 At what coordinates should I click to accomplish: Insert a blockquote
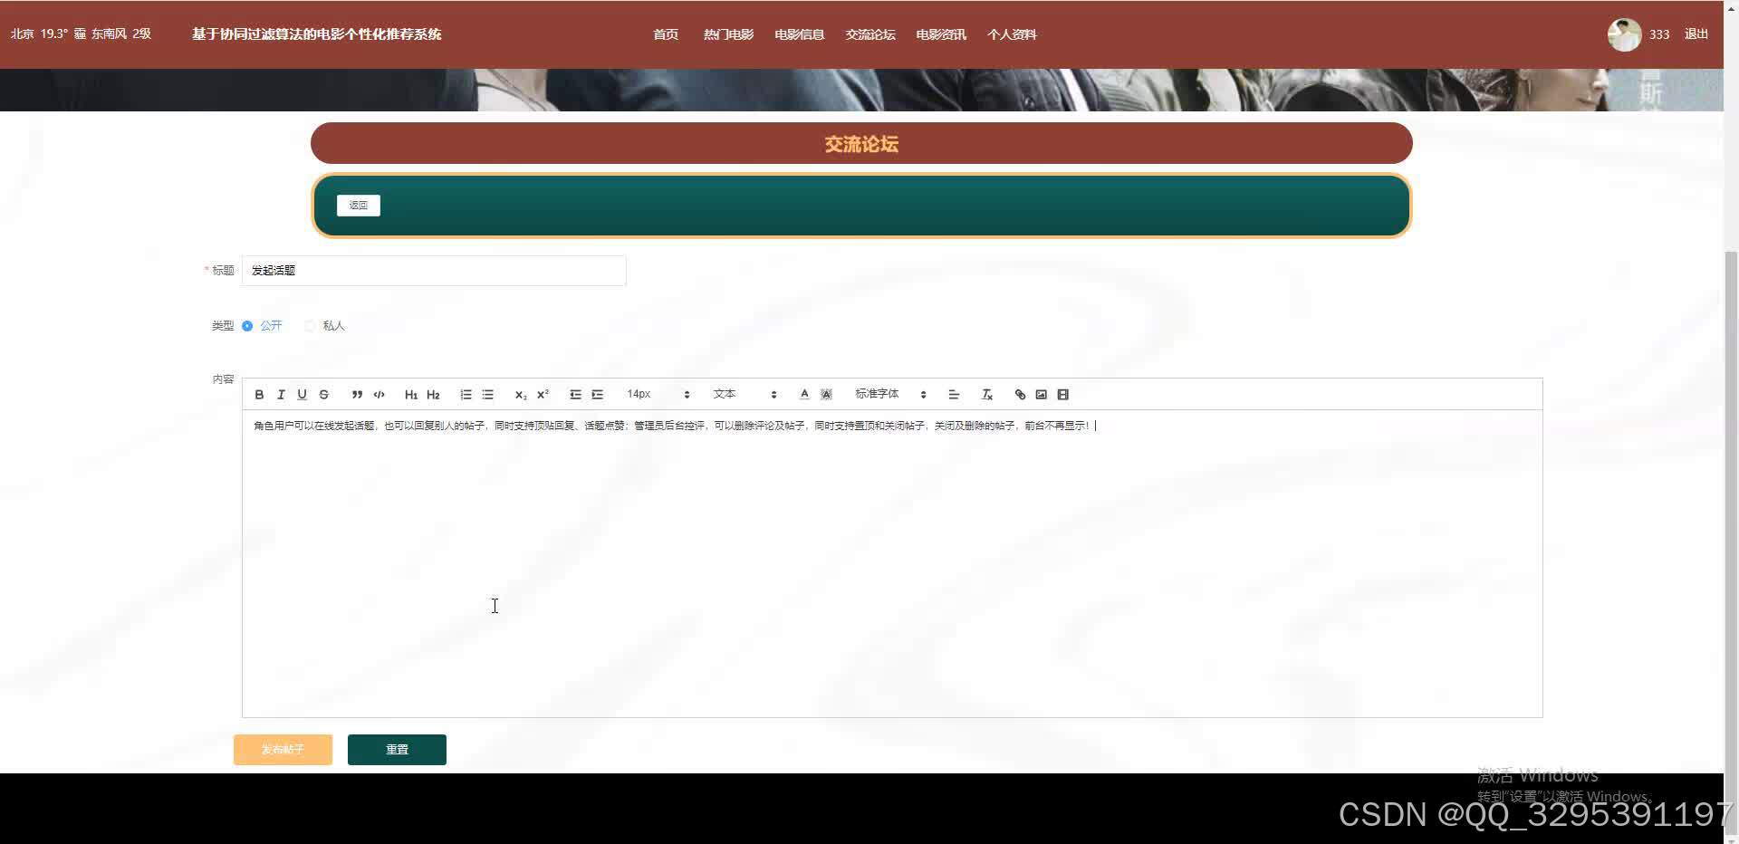click(357, 395)
